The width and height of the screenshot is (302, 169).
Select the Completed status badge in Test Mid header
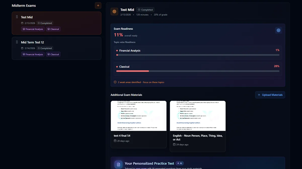click(145, 10)
